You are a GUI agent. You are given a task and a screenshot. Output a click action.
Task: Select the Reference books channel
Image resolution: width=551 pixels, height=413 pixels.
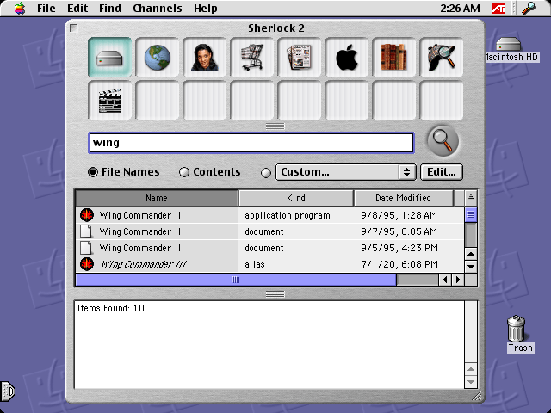[393, 58]
